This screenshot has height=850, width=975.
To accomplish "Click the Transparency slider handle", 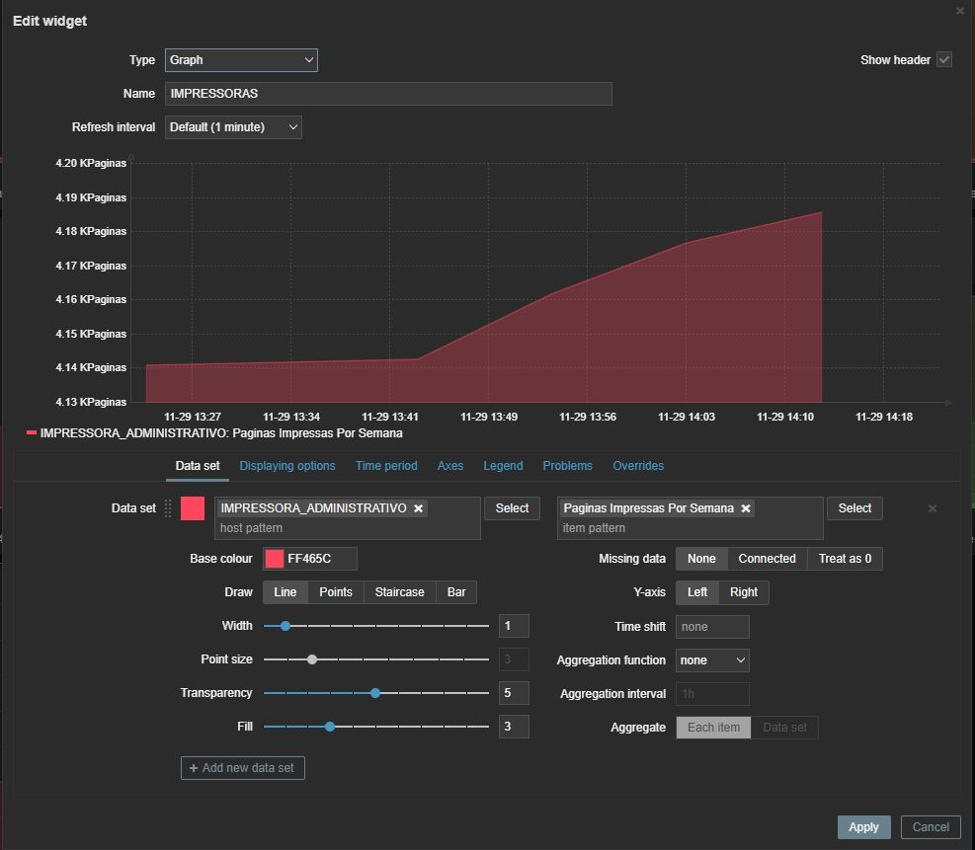I will tap(375, 693).
